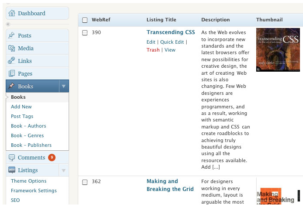Click Quick Edit for Transcending CSS
Viewport: 303px width, 208px height.
[172, 42]
